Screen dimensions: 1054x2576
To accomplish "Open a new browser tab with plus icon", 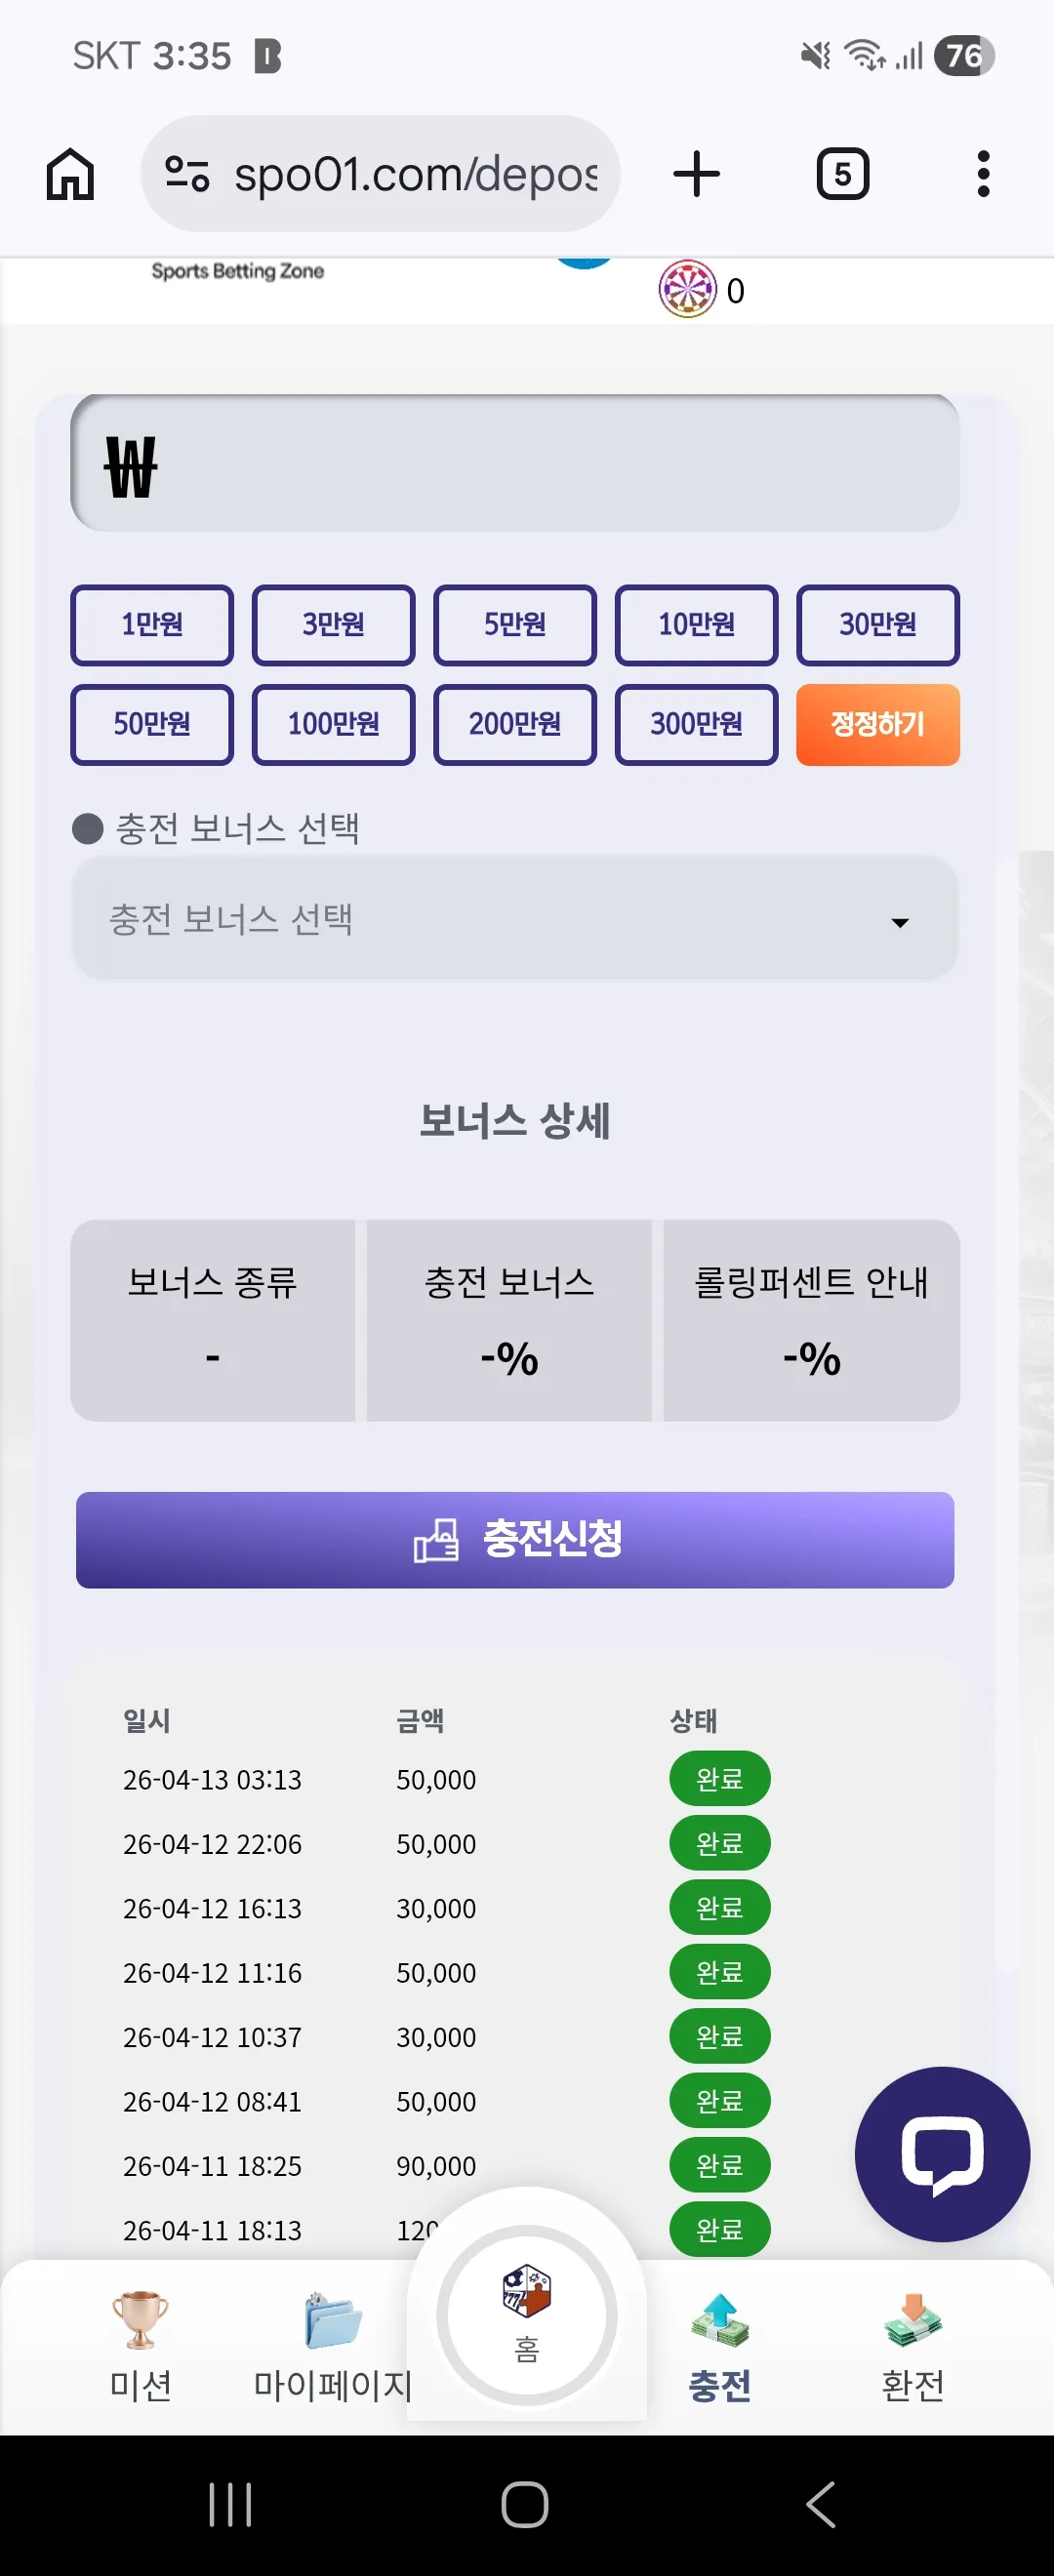I will click(x=697, y=174).
